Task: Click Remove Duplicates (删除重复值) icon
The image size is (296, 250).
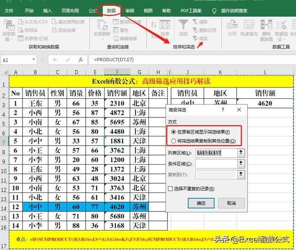Action: click(266, 25)
